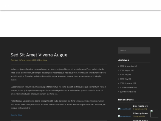Screen dimensions: 161x121
Task: Follow the Back to Blog link
Action: pyautogui.click(x=16, y=115)
